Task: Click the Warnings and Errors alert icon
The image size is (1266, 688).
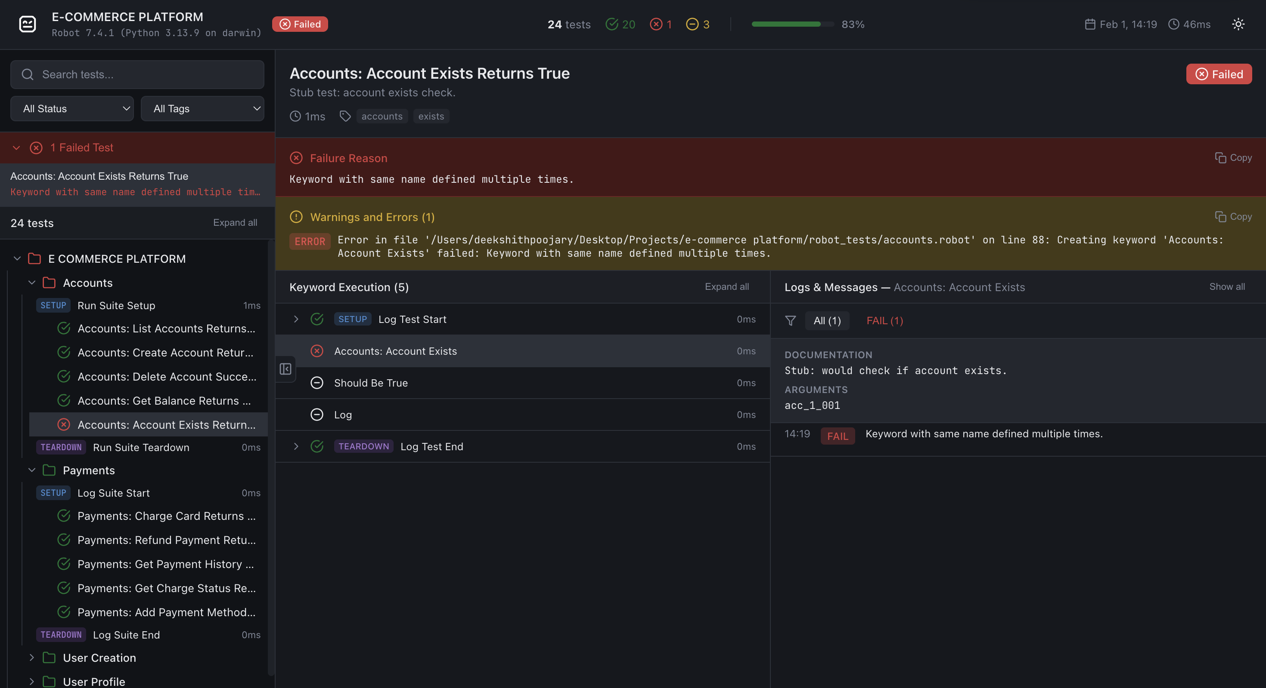Action: [x=296, y=216]
